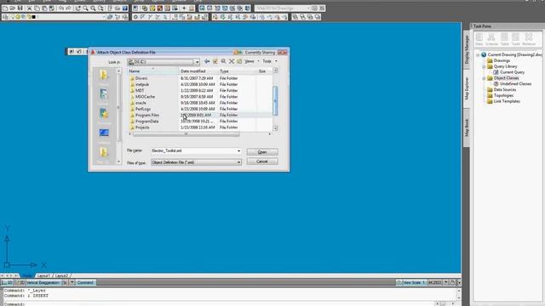
Task: Click the Help question mark icon in the toolbar
Action: tap(125, 8)
